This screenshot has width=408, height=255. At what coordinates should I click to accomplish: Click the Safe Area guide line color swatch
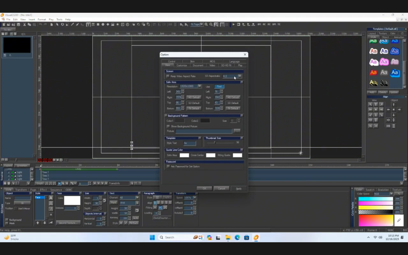tap(184, 155)
